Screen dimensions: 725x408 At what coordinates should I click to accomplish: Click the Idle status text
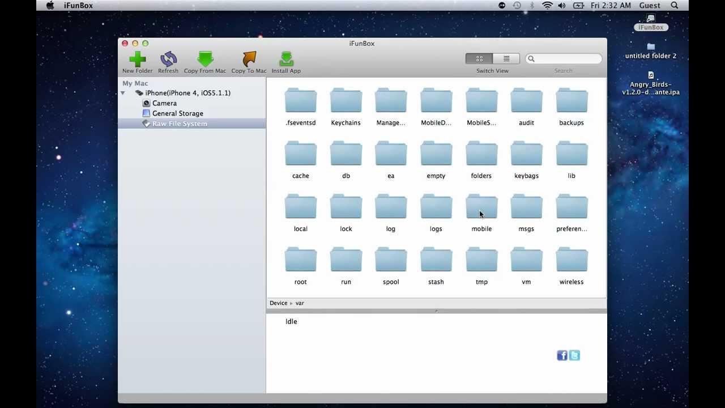coord(291,321)
